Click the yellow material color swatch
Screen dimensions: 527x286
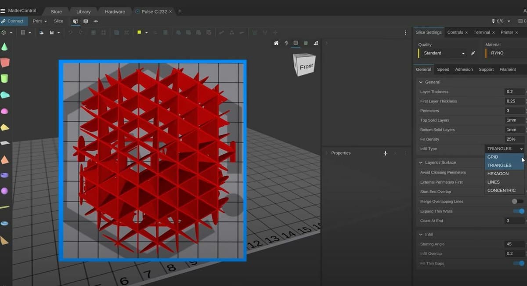(x=139, y=33)
